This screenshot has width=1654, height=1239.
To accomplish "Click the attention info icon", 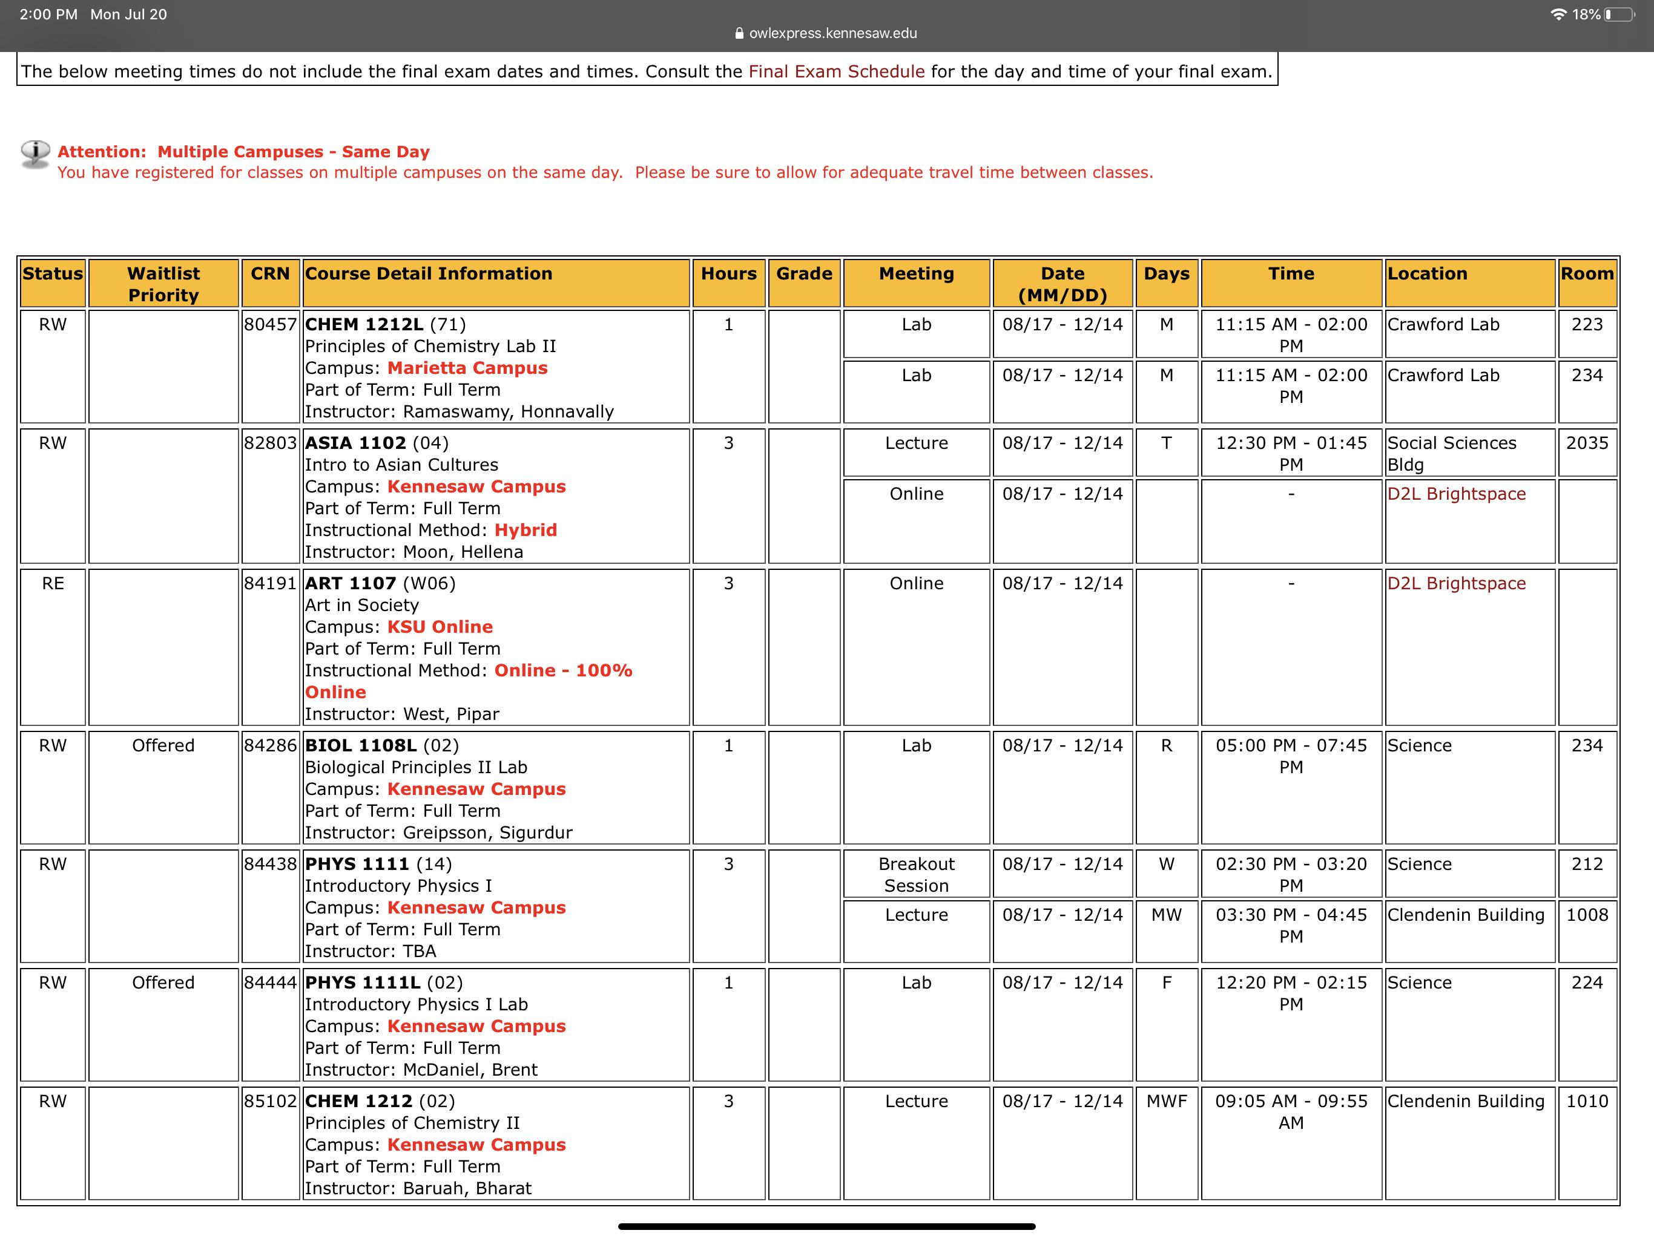I will click(x=35, y=153).
